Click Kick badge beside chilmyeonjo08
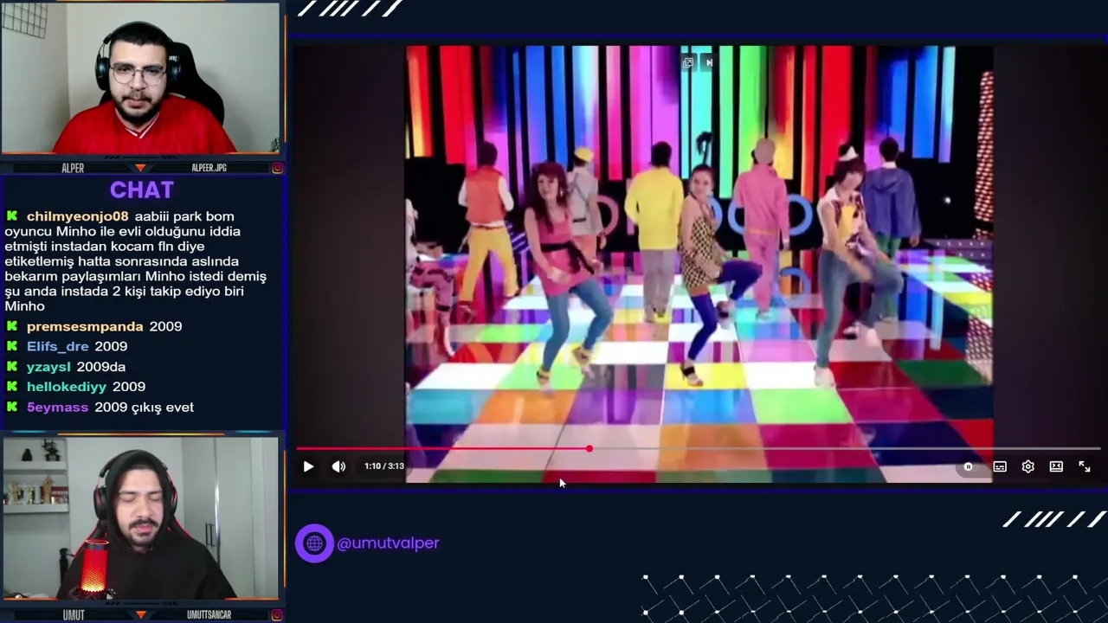The height and width of the screenshot is (623, 1108). pyautogui.click(x=12, y=216)
